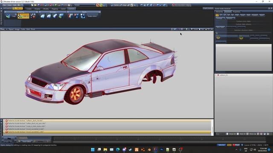Open Windows Start menu
The height and width of the screenshot is (153, 273).
click(x=93, y=150)
